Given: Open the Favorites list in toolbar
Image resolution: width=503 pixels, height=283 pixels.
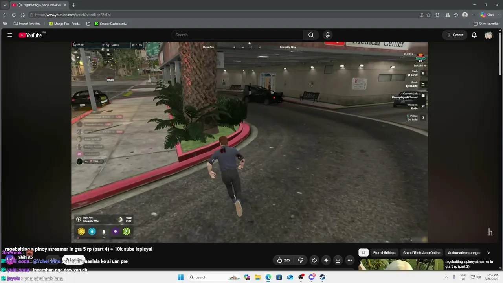Looking at the screenshot, I should coord(456,15).
